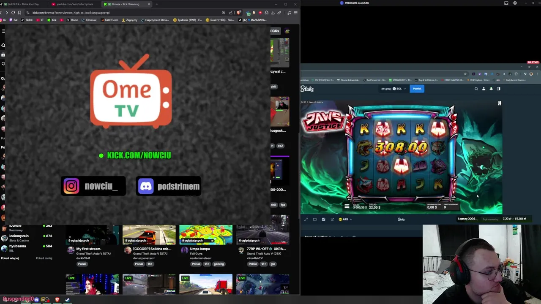
Task: Open the zoom magnifier icon in address bar
Action: tap(224, 13)
